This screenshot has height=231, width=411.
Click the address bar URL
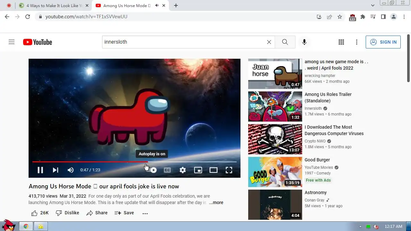click(x=86, y=17)
